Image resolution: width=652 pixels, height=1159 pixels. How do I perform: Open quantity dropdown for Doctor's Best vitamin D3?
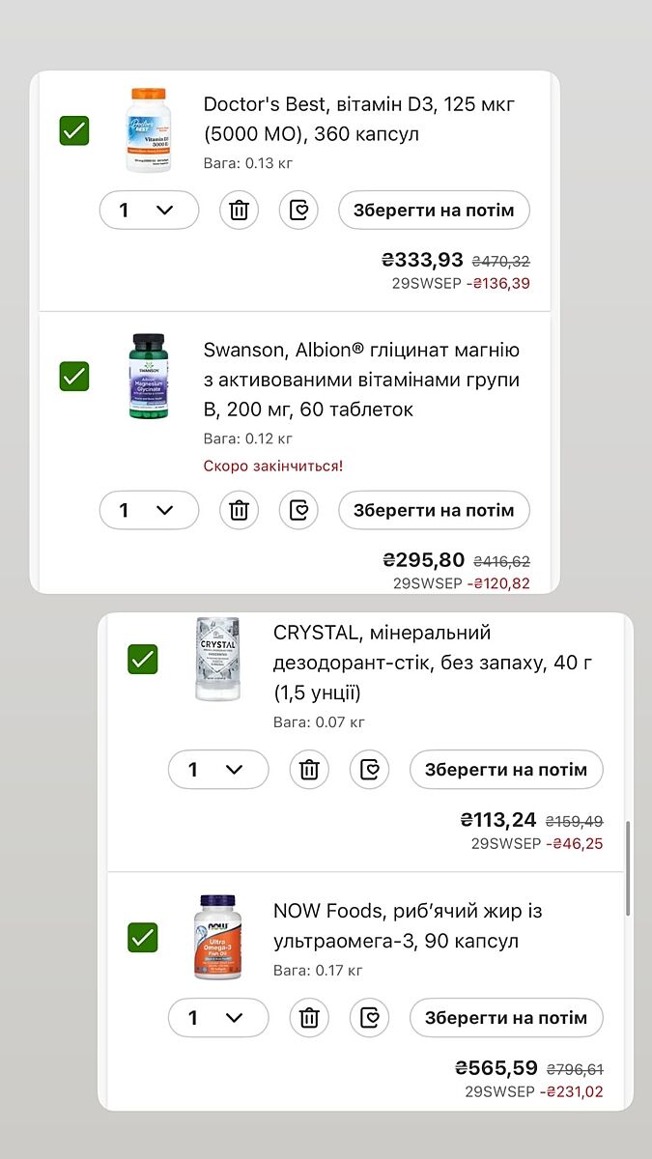coord(149,211)
